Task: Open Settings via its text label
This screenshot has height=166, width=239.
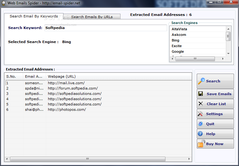Action: click(x=214, y=114)
